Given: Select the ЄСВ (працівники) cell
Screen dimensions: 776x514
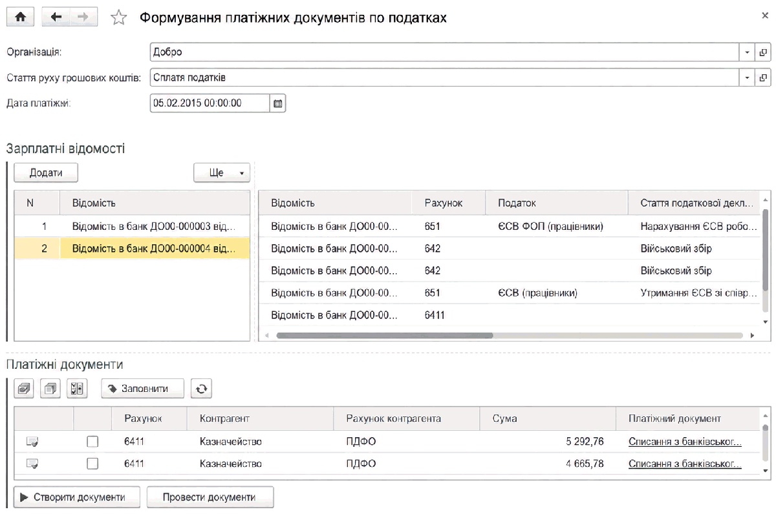Looking at the screenshot, I should (556, 293).
